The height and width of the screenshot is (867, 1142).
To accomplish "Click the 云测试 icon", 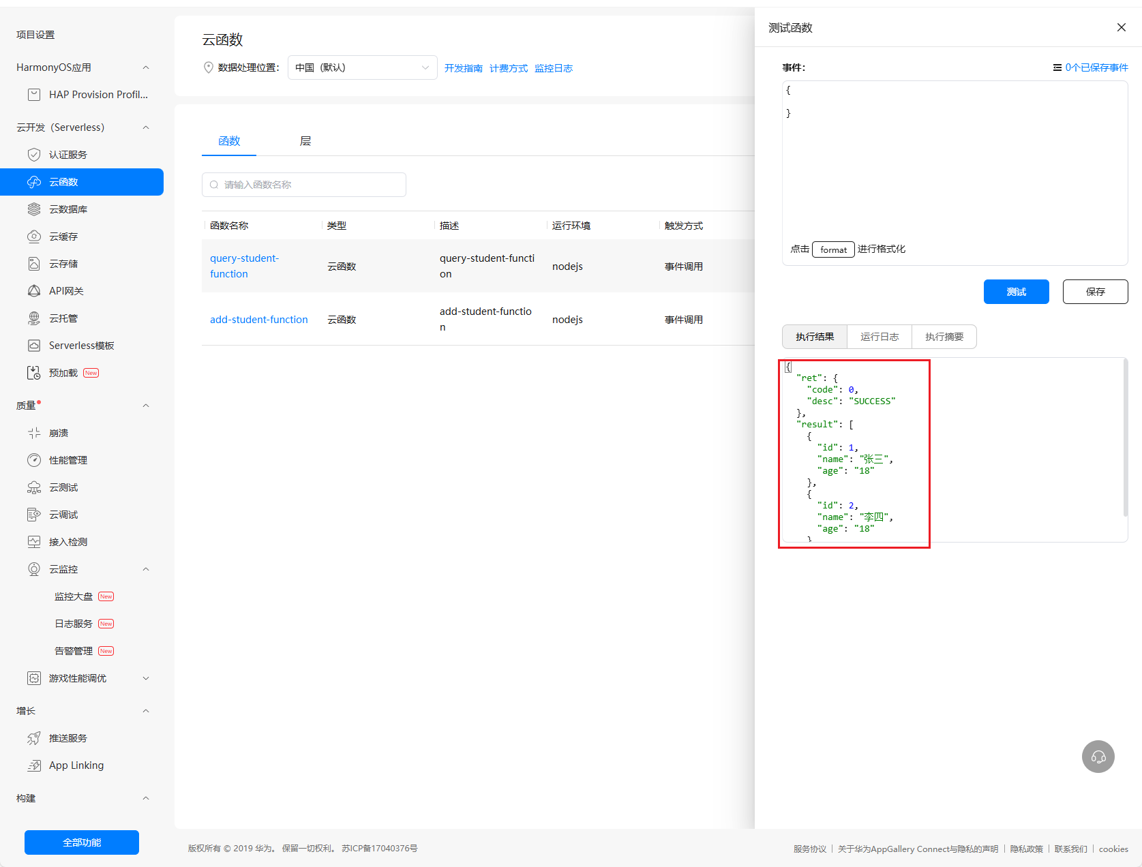I will coord(34,487).
